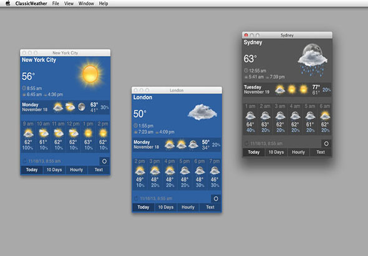Click the moon icon in New York's Monday forecast
The width and height of the screenshot is (368, 256).
pyautogui.click(x=82, y=107)
